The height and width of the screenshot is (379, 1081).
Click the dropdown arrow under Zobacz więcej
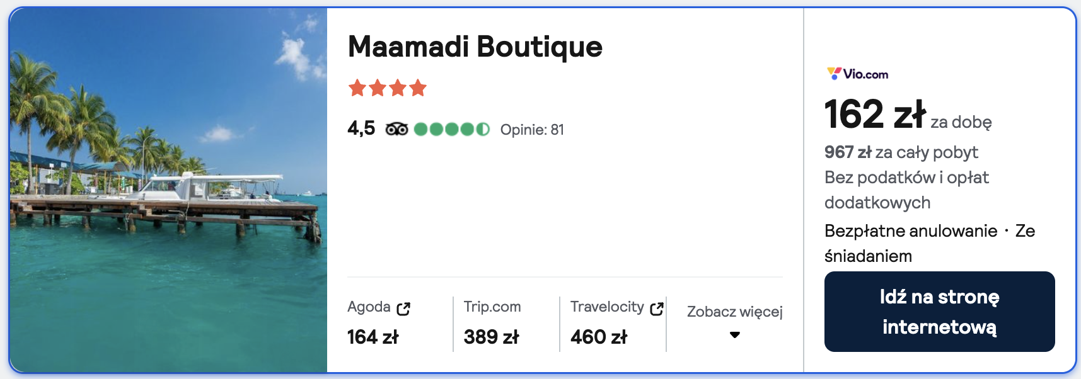tap(734, 335)
